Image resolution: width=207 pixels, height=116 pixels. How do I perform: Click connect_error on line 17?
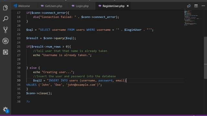tap(55, 13)
